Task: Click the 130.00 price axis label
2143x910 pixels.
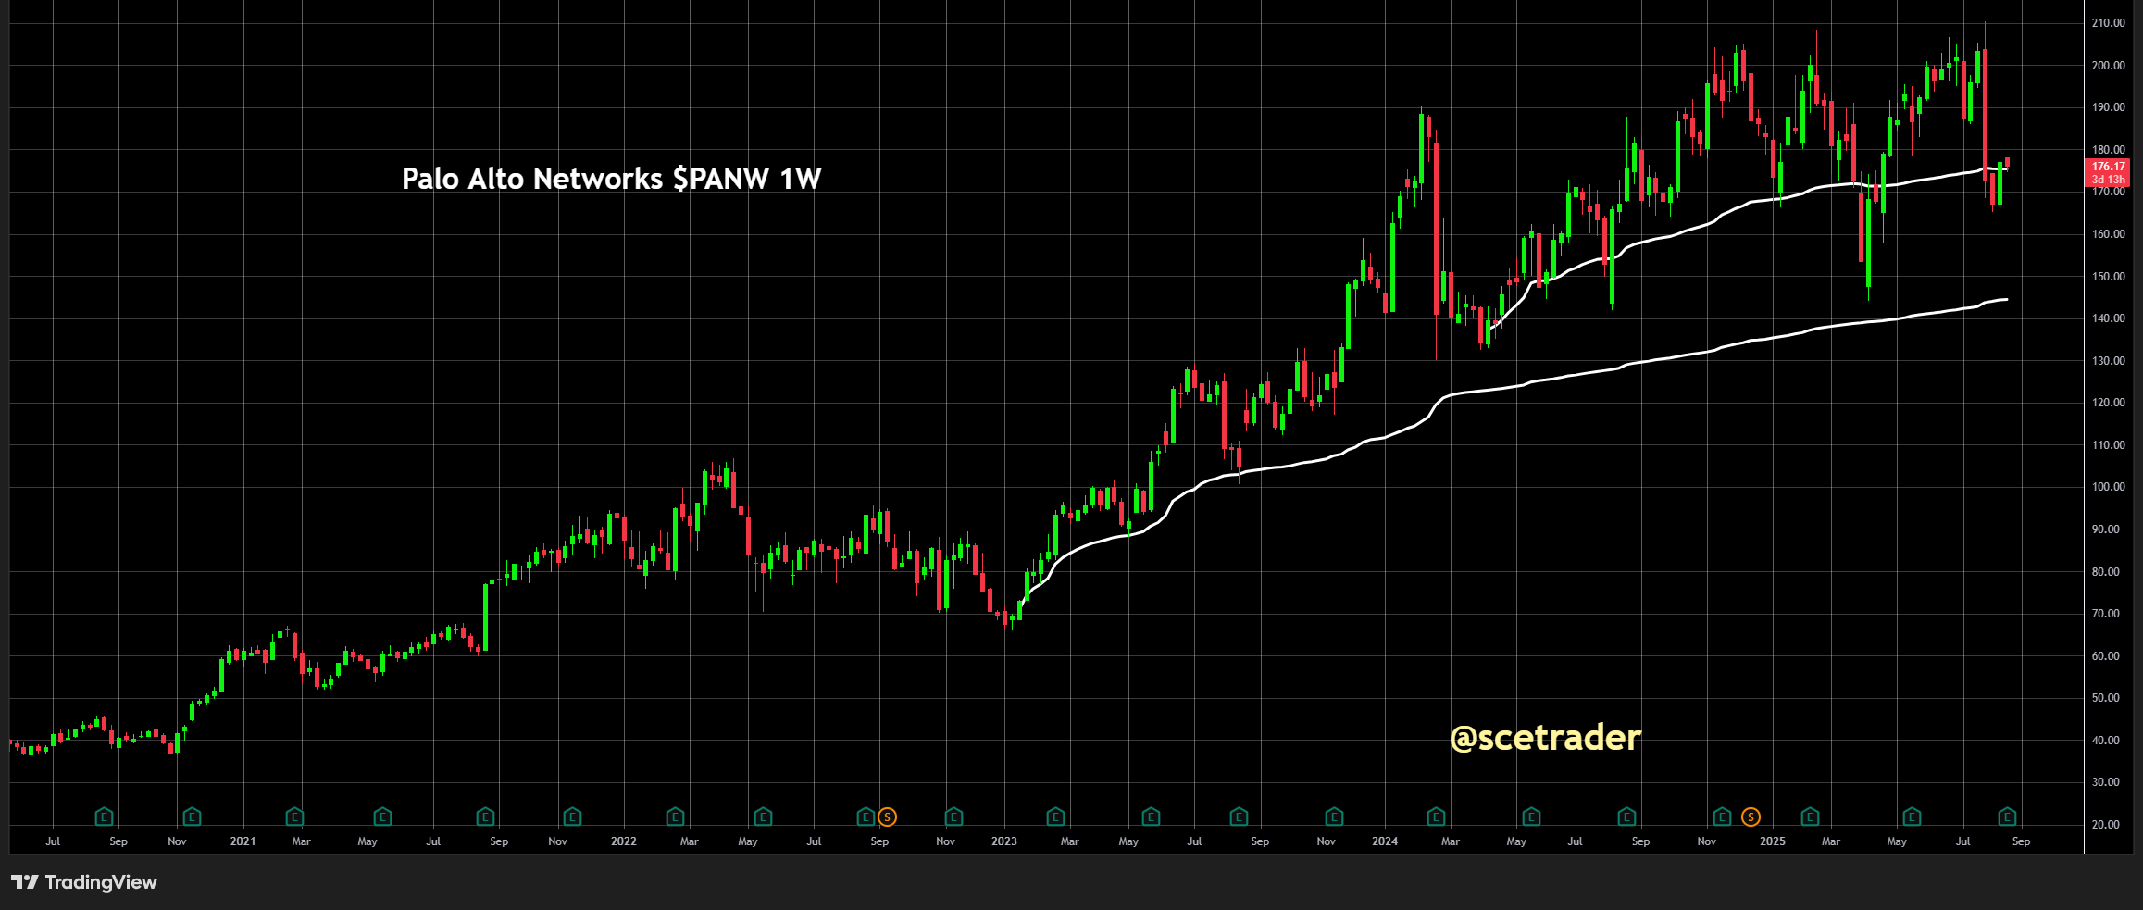Action: [2109, 361]
